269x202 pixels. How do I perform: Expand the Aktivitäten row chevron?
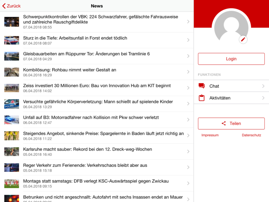pyautogui.click(x=263, y=98)
